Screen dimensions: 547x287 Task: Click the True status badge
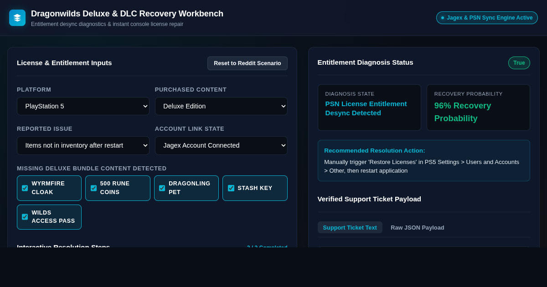519,63
